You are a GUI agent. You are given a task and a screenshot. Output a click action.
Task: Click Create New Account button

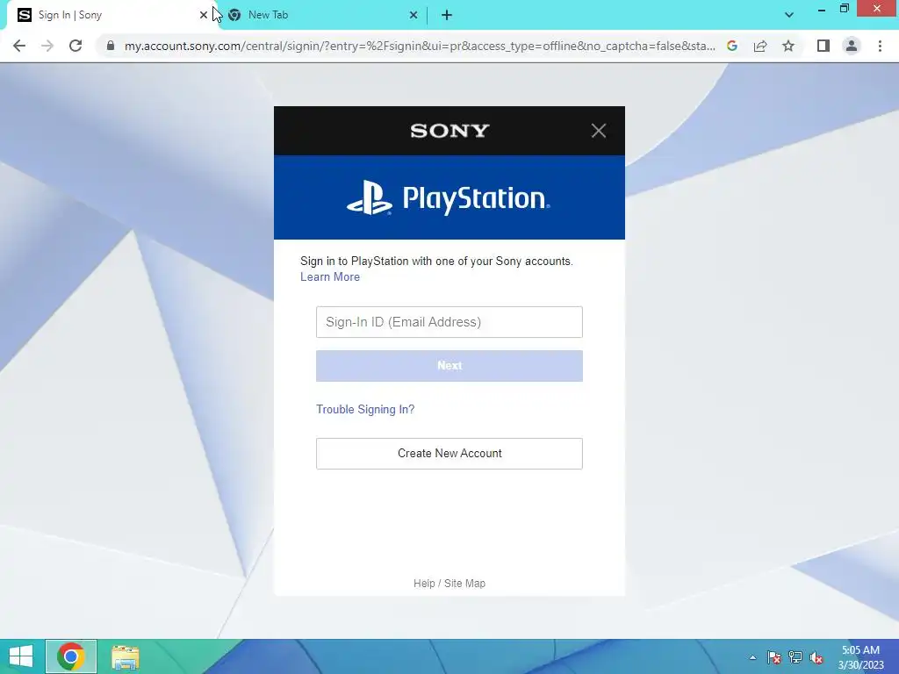449,454
